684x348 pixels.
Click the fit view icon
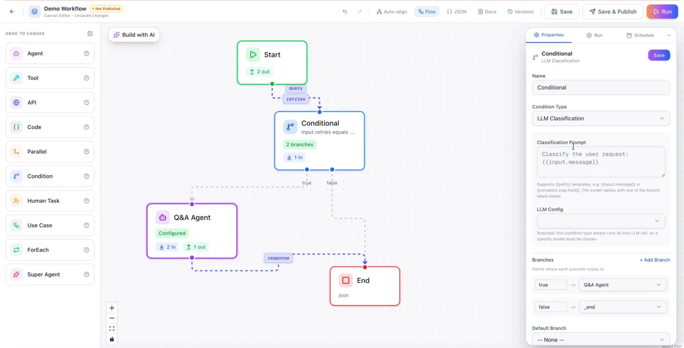click(x=112, y=328)
